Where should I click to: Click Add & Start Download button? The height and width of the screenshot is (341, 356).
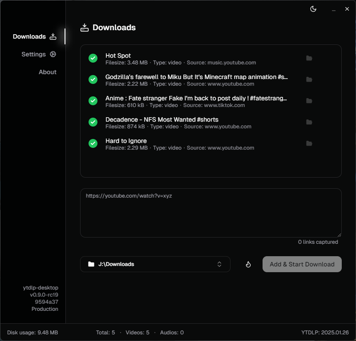[302, 264]
